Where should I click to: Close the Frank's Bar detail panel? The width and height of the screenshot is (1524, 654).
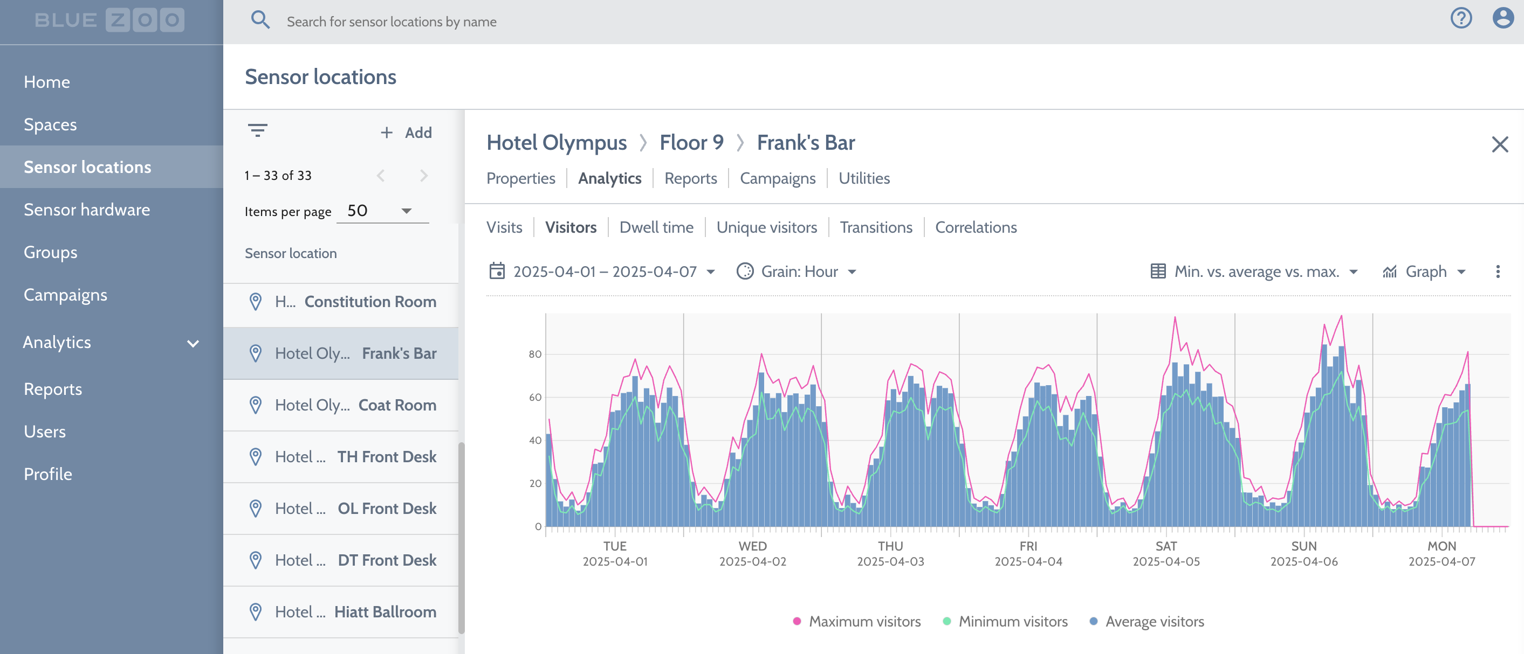1500,144
